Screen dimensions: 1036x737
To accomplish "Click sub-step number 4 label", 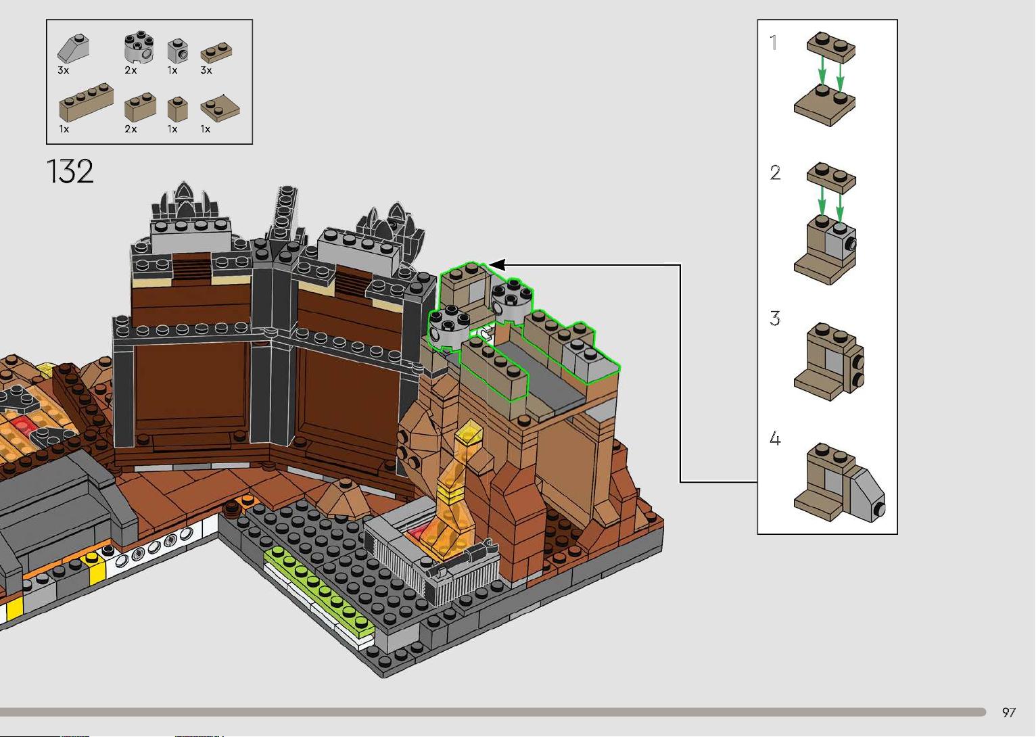I will tap(775, 439).
